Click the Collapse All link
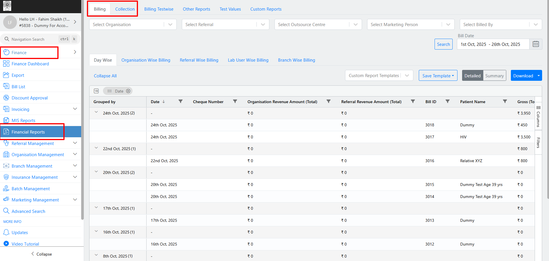Image resolution: width=549 pixels, height=261 pixels. pyautogui.click(x=105, y=76)
